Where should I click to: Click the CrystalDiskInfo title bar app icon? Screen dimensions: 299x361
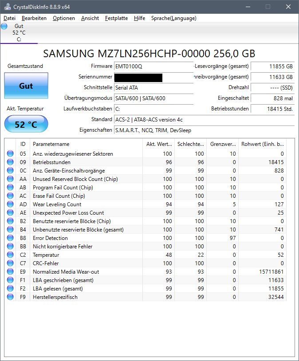(7, 7)
